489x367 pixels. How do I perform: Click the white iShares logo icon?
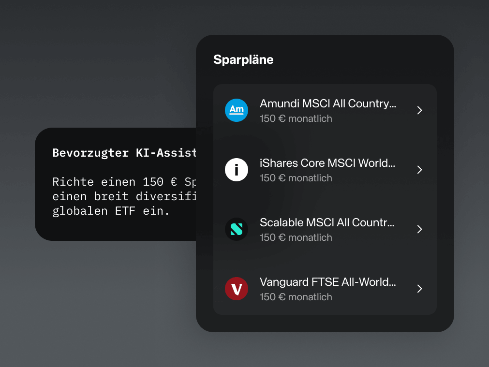(237, 170)
